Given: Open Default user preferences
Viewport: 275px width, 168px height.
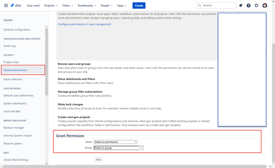Looking at the screenshot, I should [x=18, y=96].
